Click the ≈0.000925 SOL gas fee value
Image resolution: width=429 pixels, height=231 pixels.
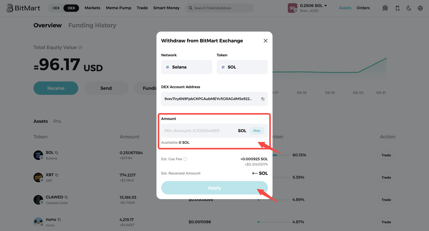pos(254,159)
